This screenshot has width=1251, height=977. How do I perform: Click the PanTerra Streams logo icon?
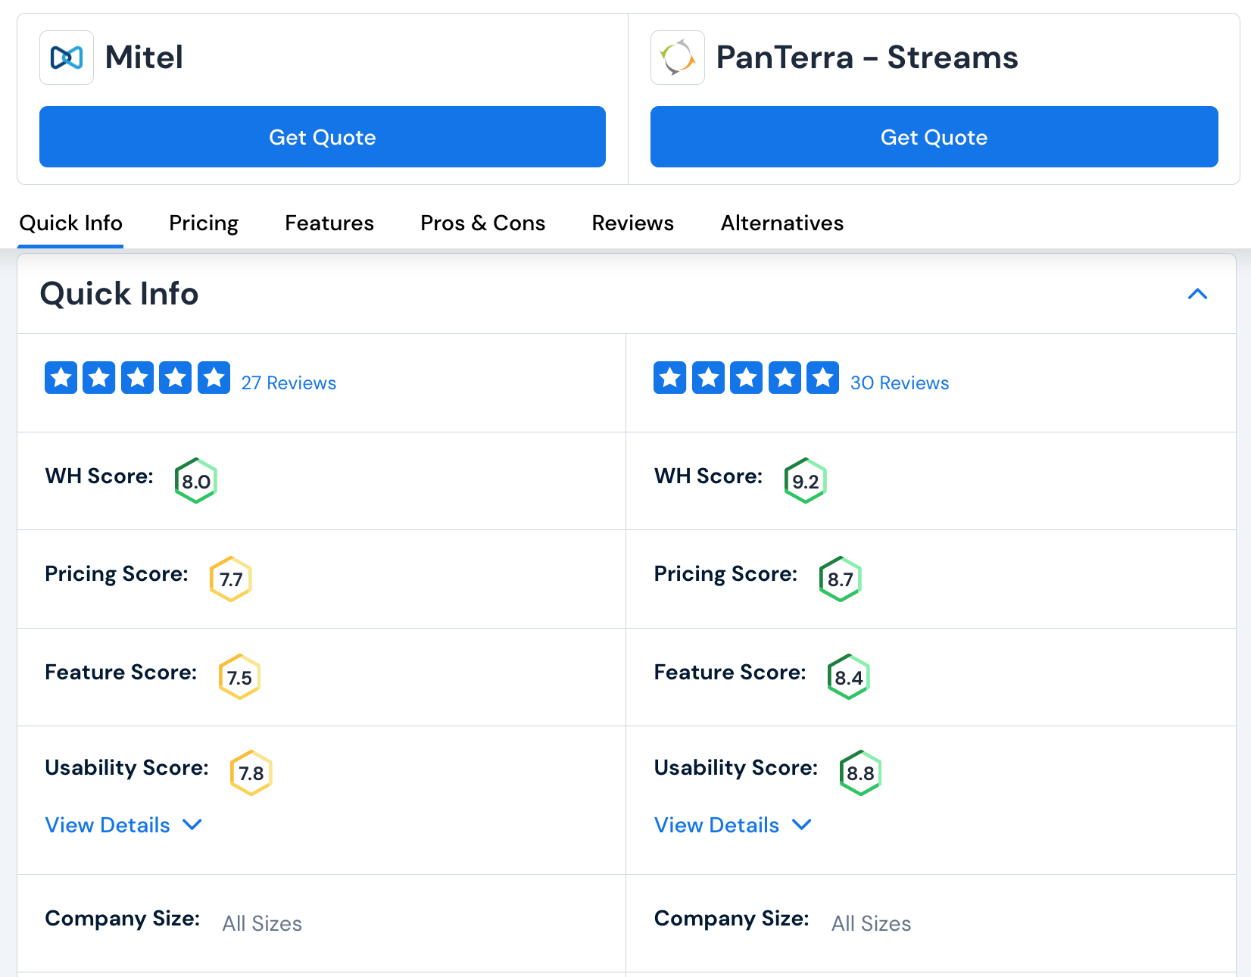tap(678, 58)
